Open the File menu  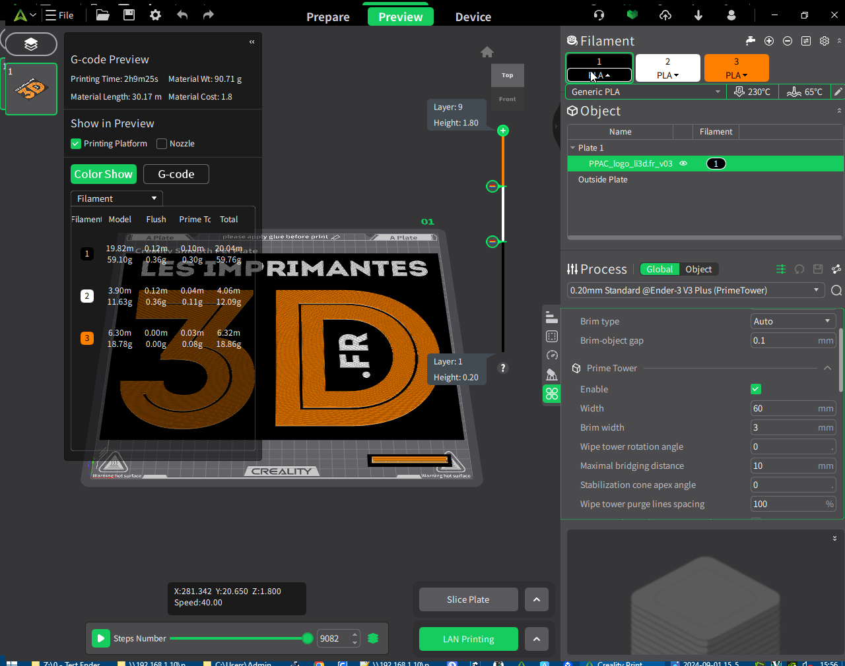click(59, 15)
